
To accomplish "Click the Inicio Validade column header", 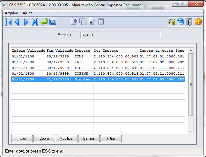I will (28, 51).
